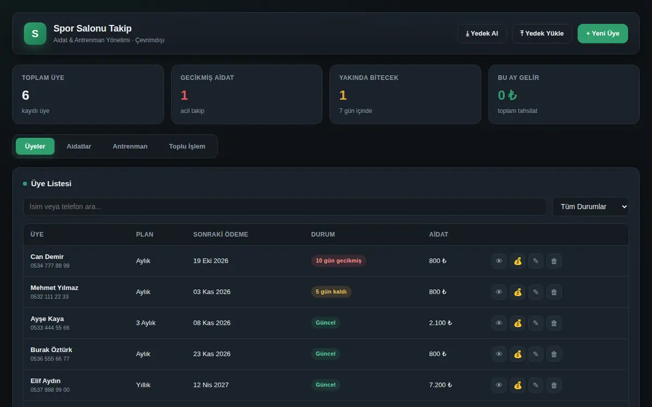Edit member Can Demir
Screen dimensions: 652x407
tap(536, 261)
